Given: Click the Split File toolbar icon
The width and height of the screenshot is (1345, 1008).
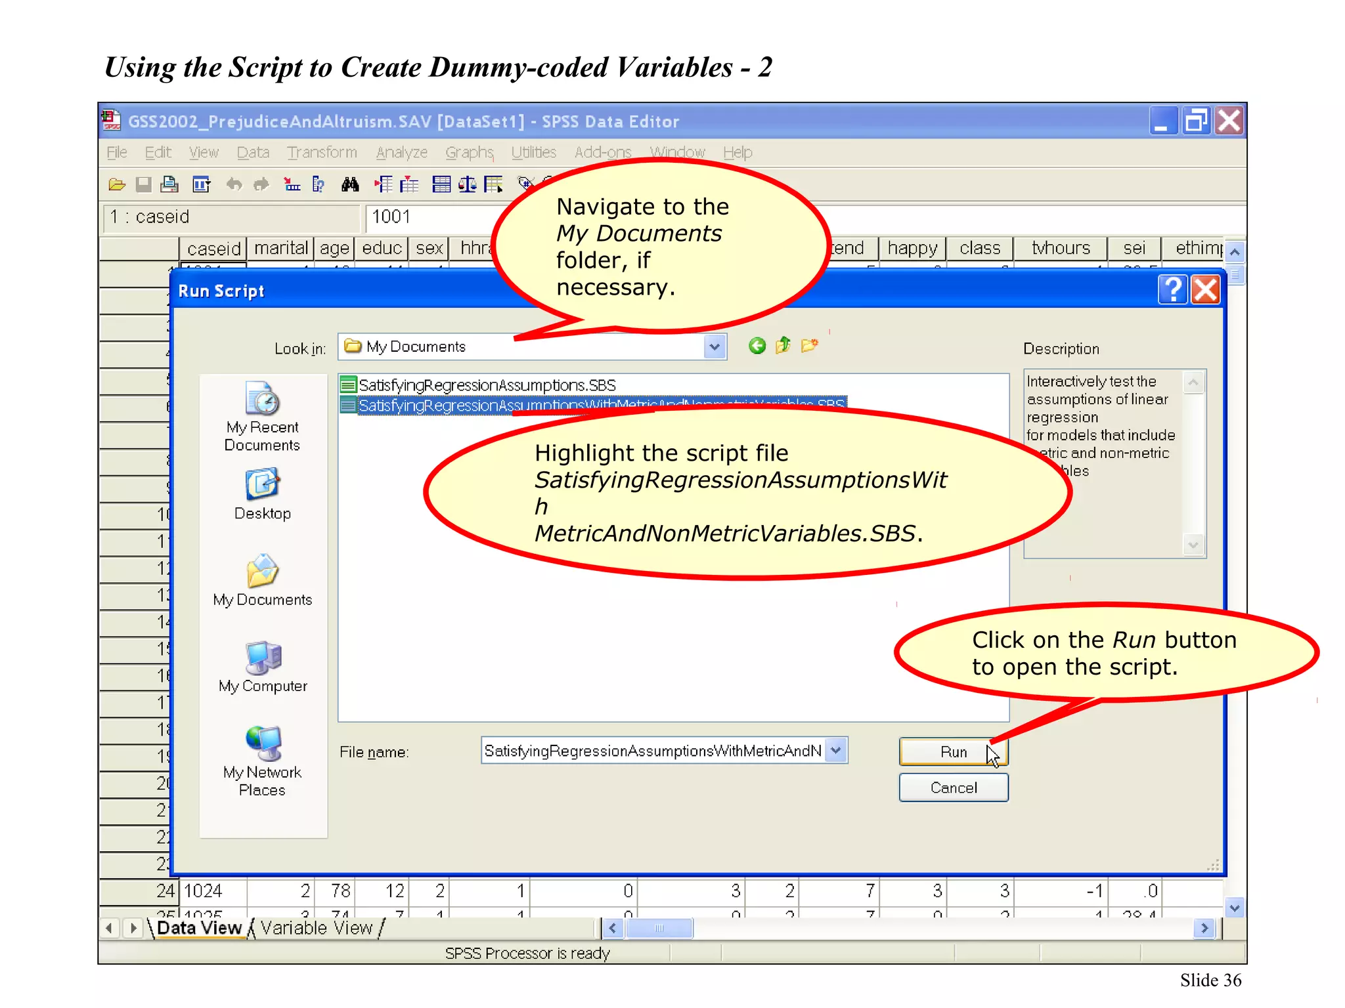Looking at the screenshot, I should pyautogui.click(x=441, y=185).
